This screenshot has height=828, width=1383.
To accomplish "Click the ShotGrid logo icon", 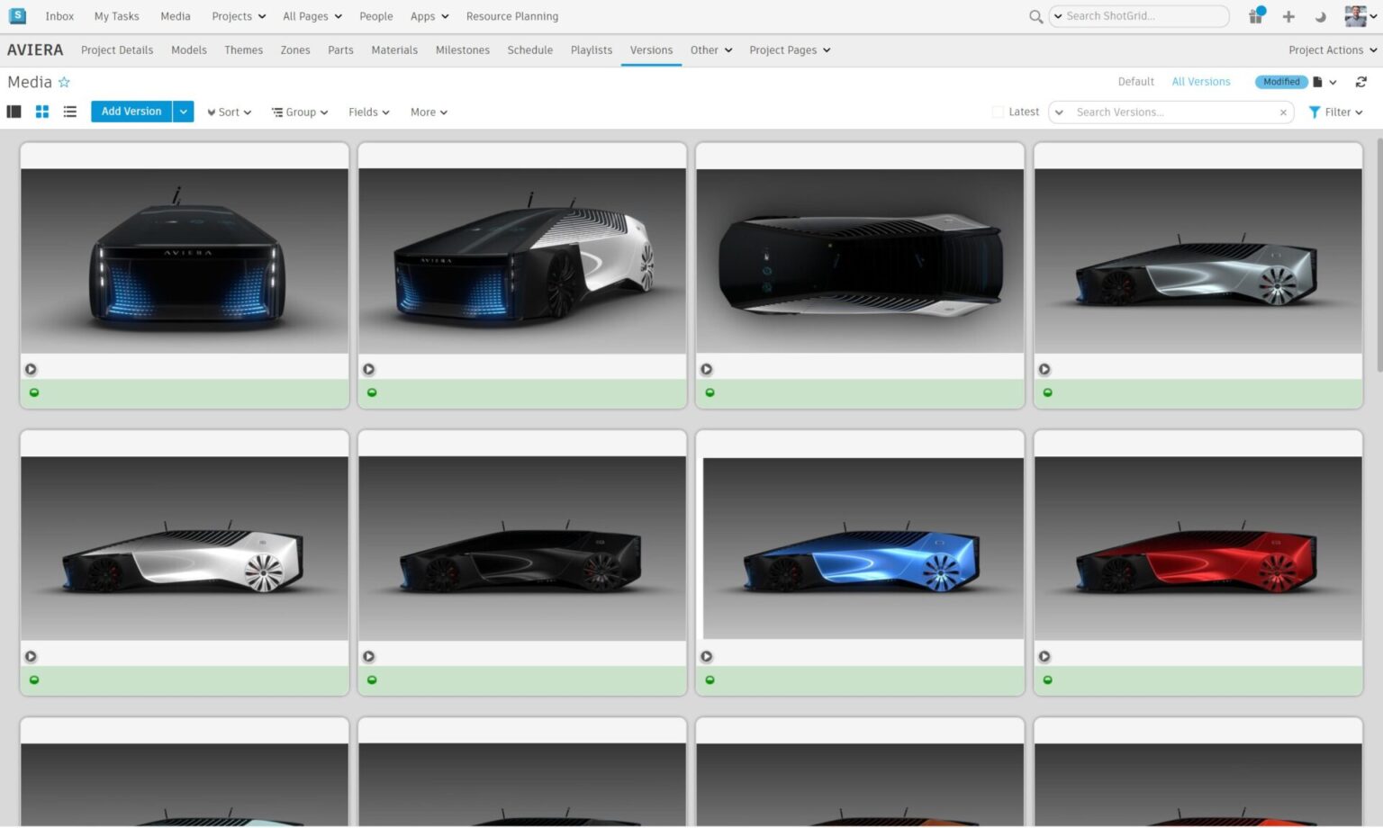I will [x=17, y=16].
